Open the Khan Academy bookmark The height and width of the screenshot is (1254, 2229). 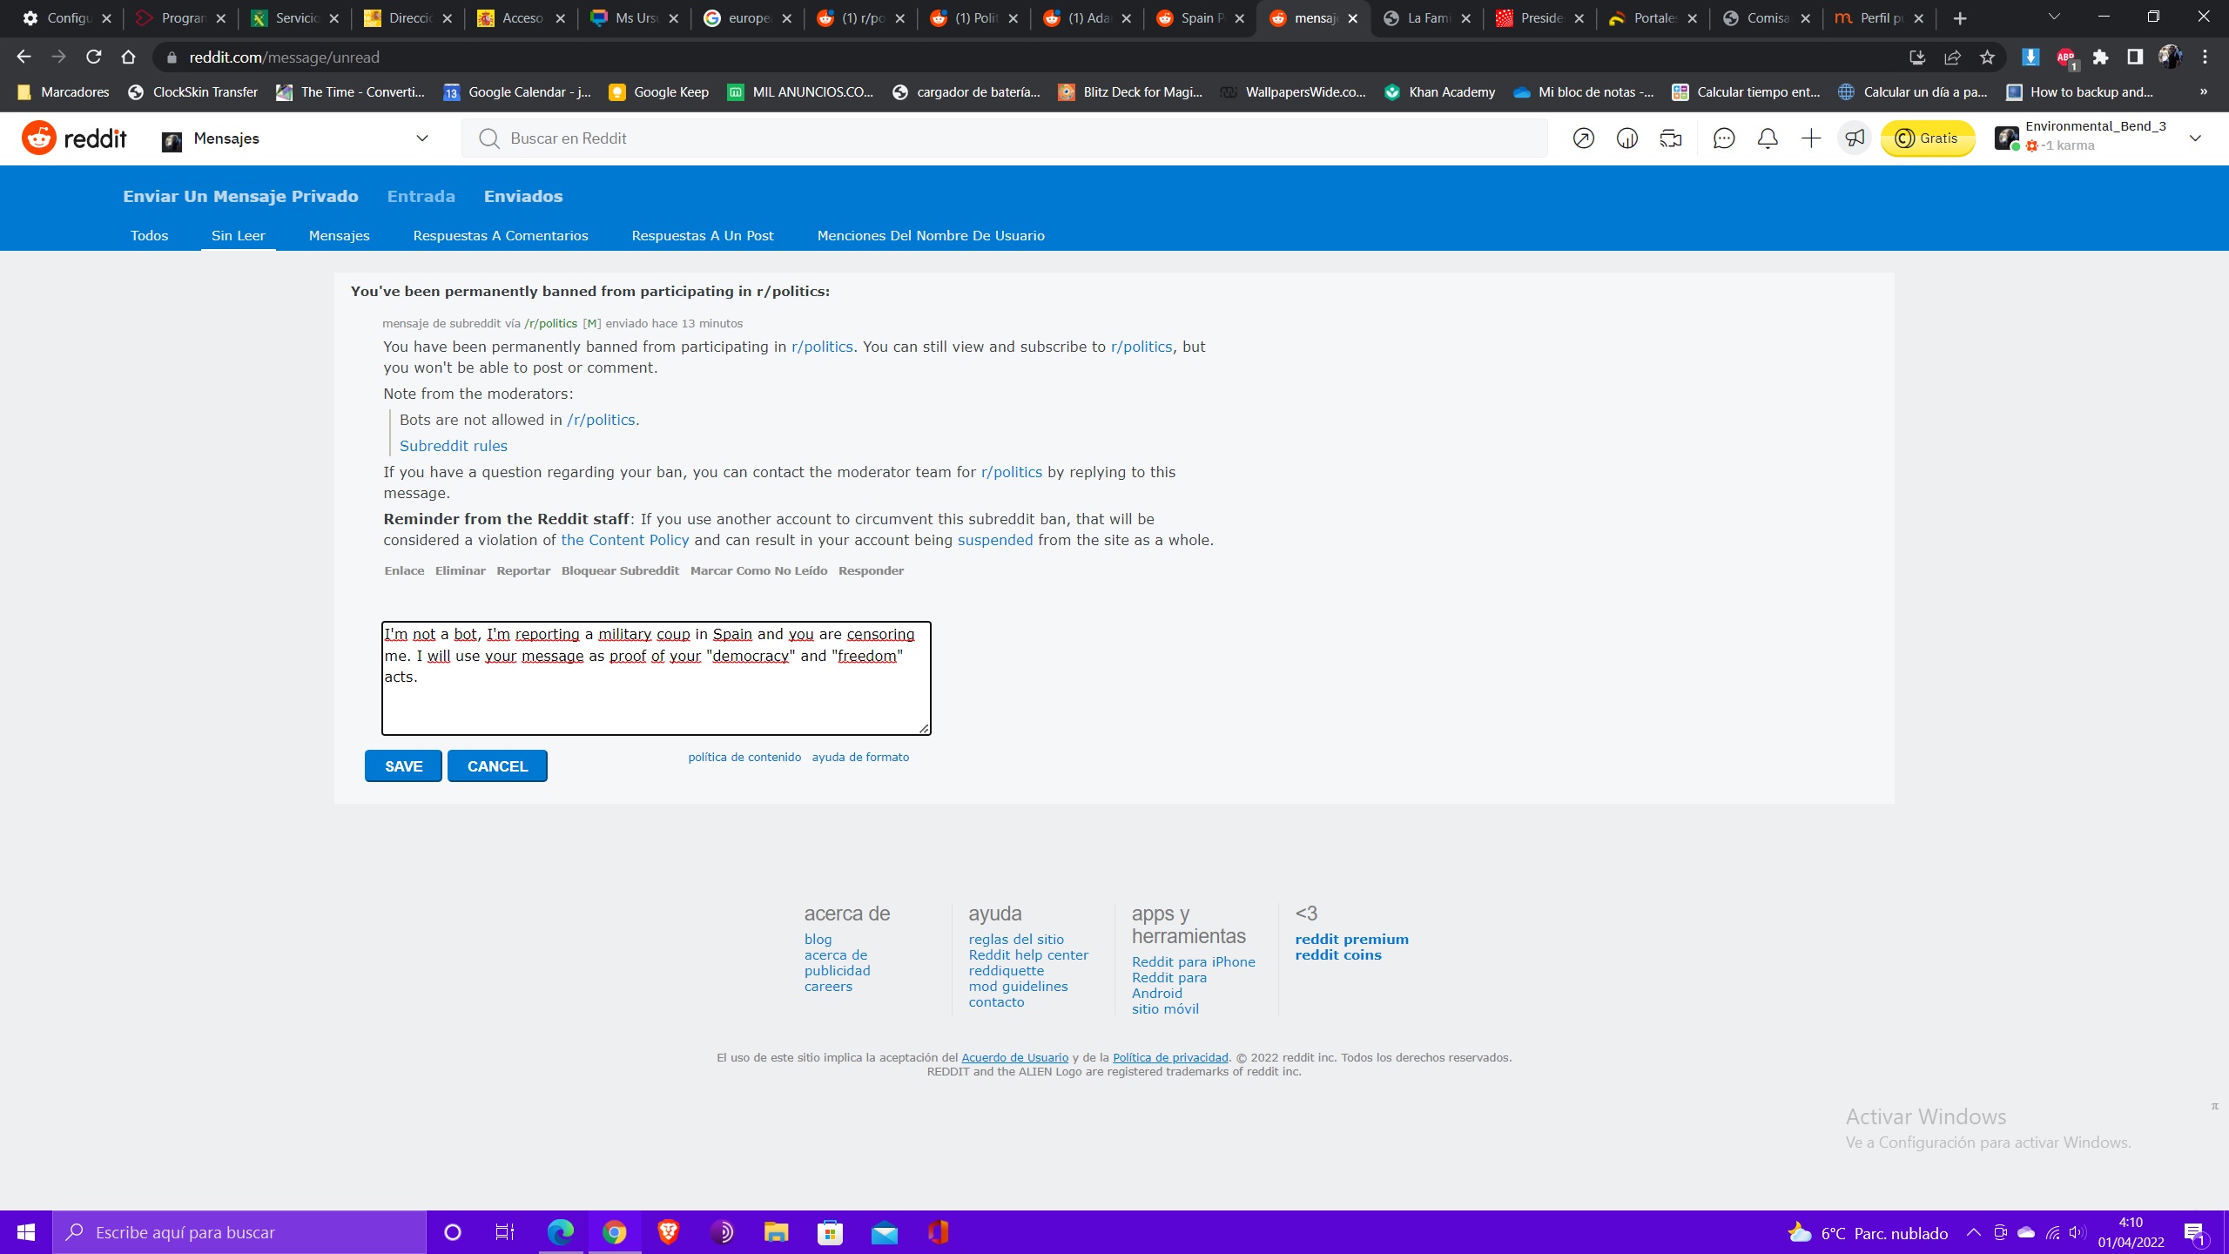coord(1439,91)
